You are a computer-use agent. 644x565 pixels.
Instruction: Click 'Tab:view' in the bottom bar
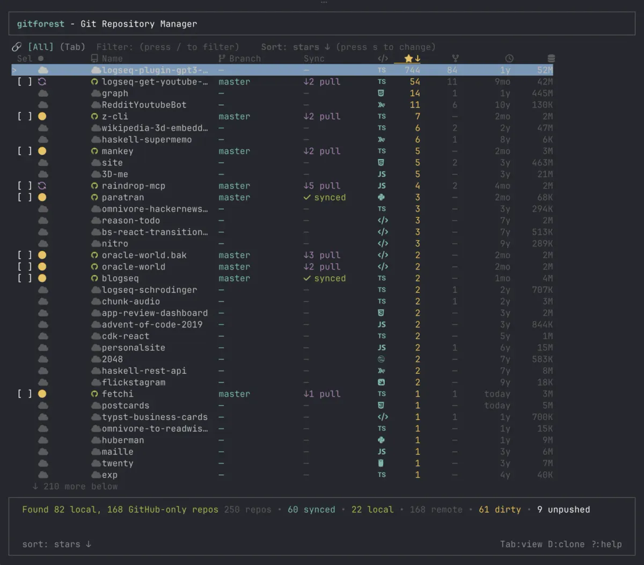point(521,544)
